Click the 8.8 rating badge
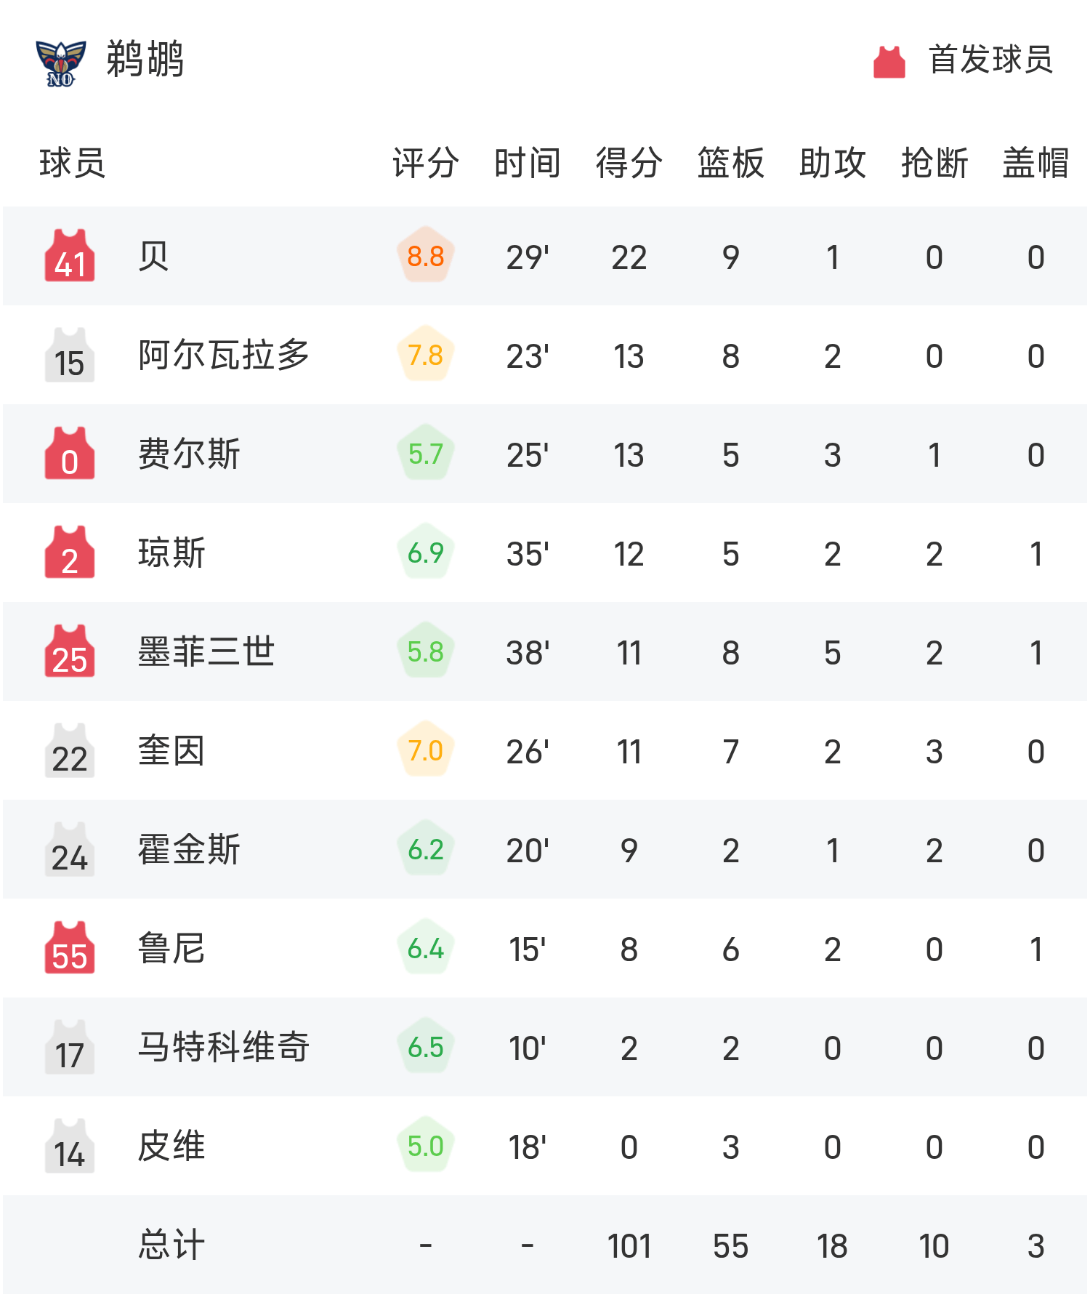This screenshot has height=1297, width=1090. [426, 256]
